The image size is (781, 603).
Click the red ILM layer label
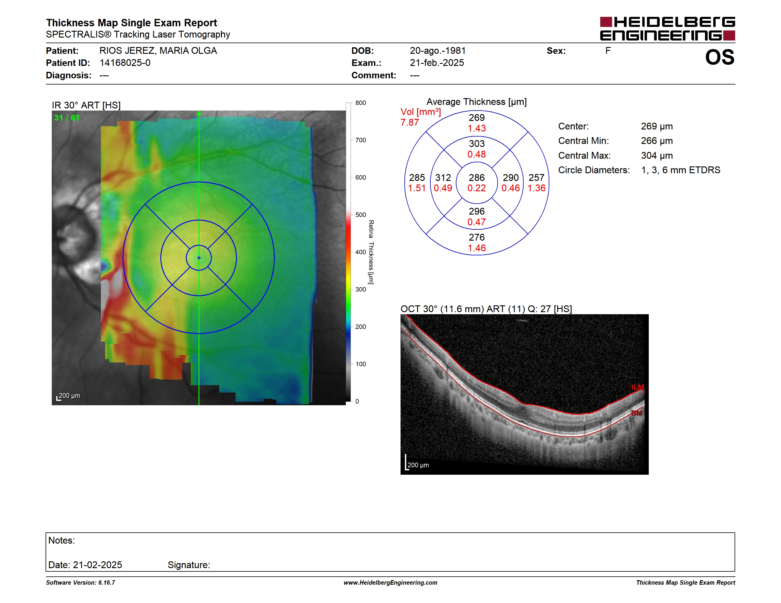pos(638,387)
